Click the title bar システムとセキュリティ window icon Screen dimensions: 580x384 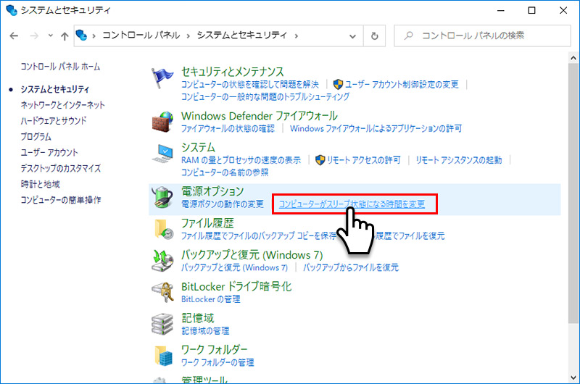click(12, 10)
